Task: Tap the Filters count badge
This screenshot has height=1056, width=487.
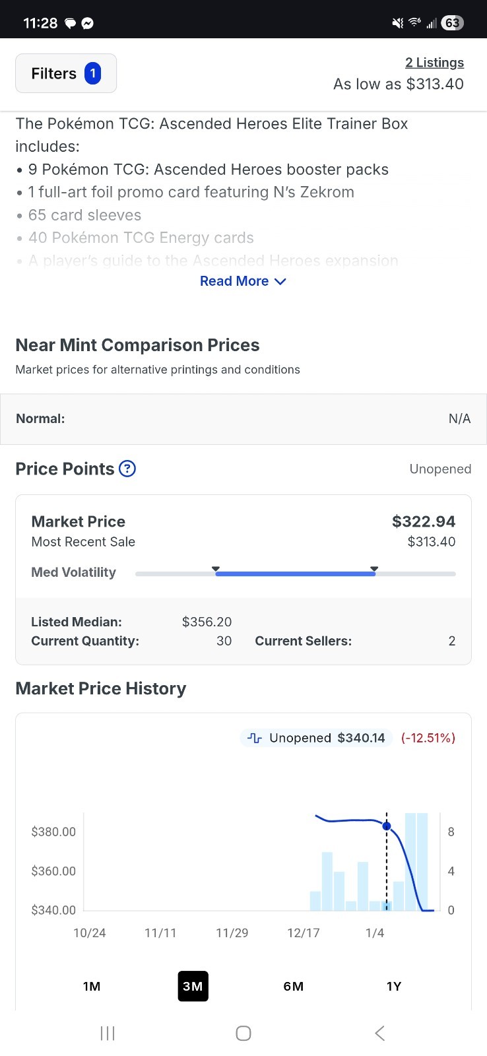Action: 93,73
